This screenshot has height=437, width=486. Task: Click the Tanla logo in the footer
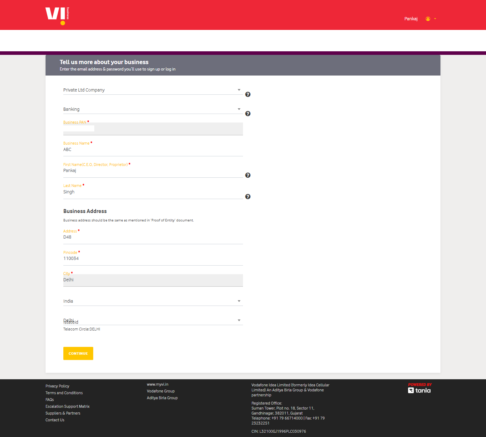pos(419,390)
